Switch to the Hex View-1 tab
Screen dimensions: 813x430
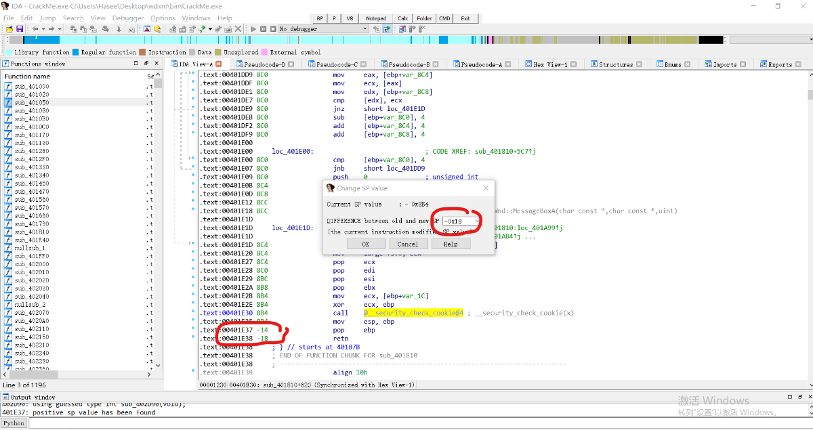[x=550, y=64]
